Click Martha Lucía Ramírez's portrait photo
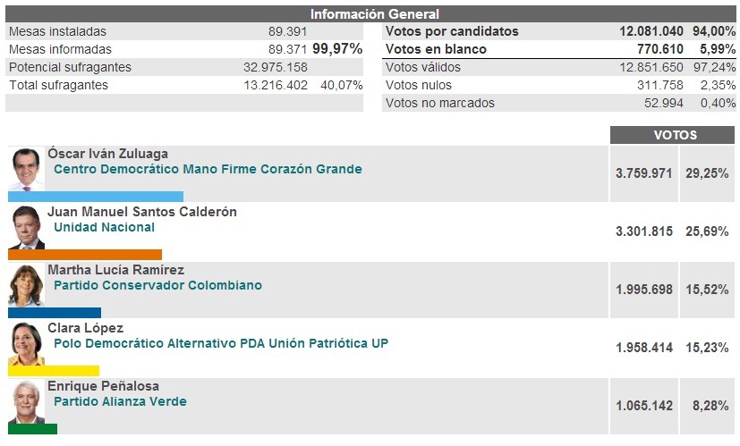 coord(27,285)
